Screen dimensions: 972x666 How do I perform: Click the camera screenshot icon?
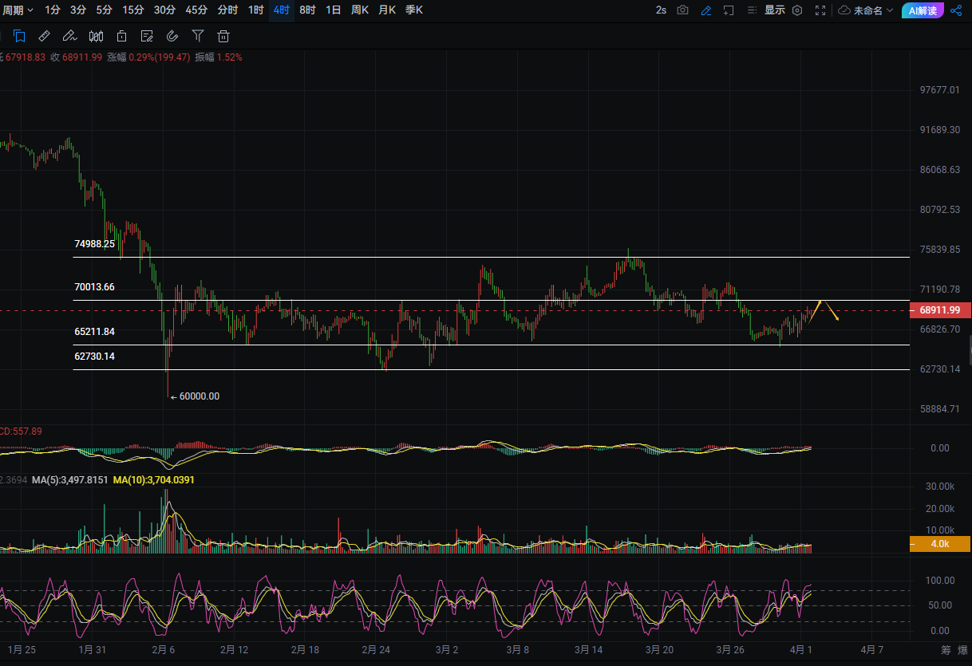[682, 10]
